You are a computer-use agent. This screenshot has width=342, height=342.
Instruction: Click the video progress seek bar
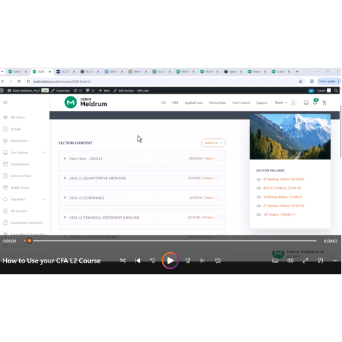coord(170,241)
